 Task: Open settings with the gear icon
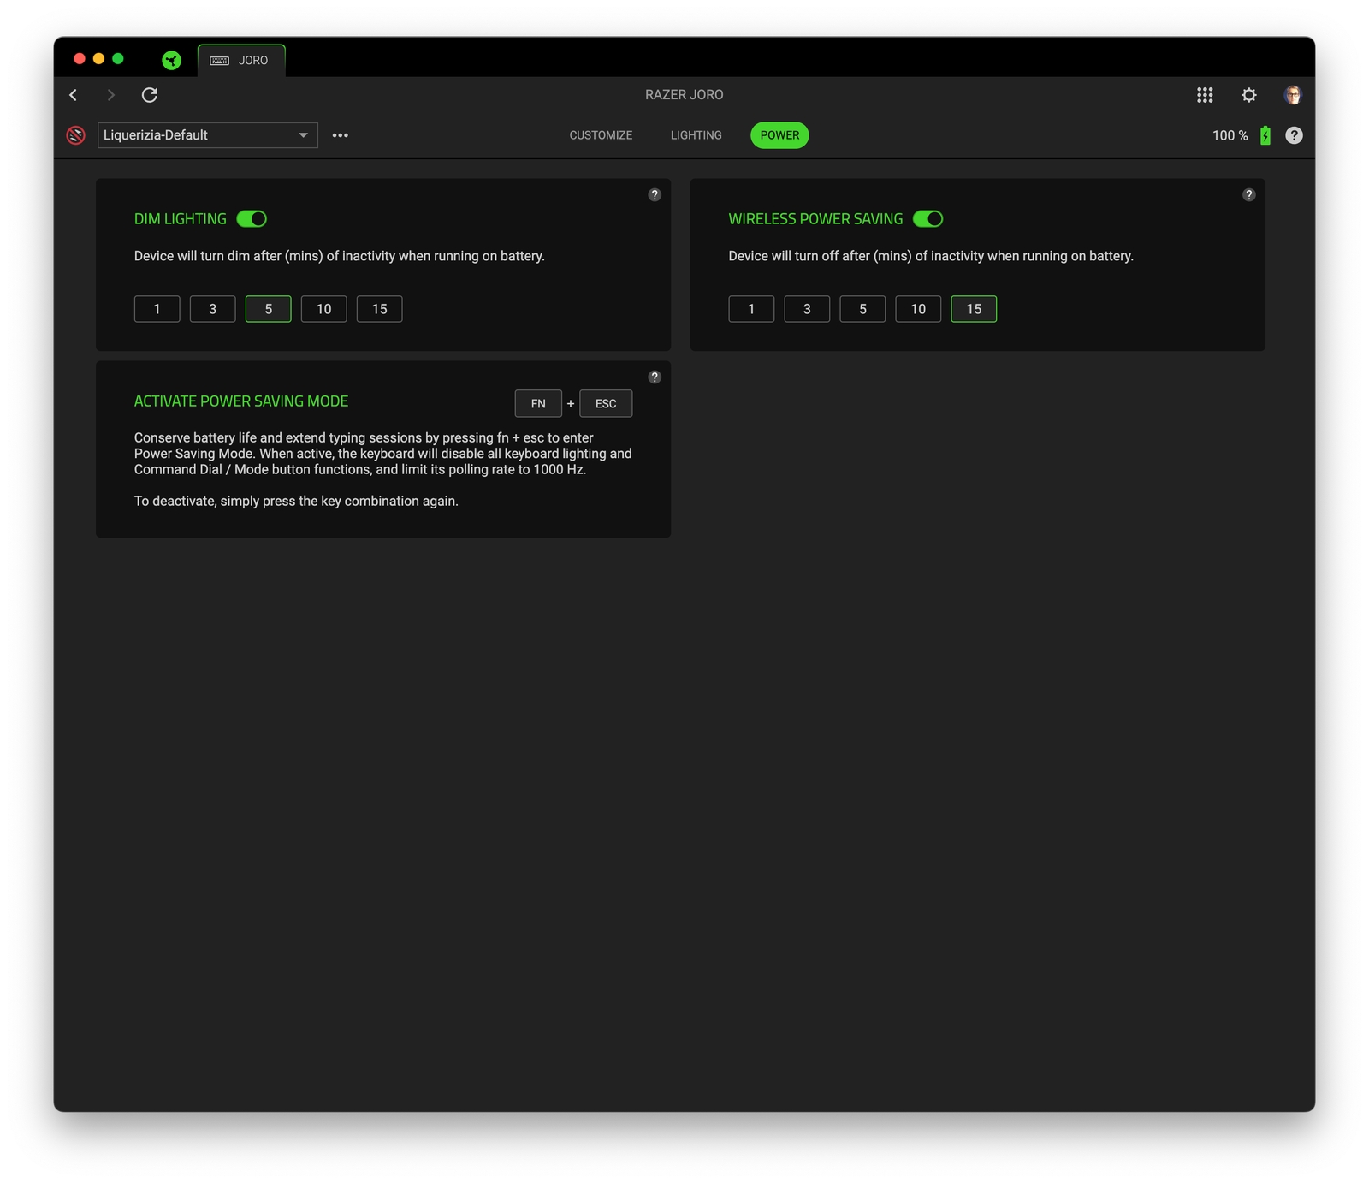(1249, 95)
